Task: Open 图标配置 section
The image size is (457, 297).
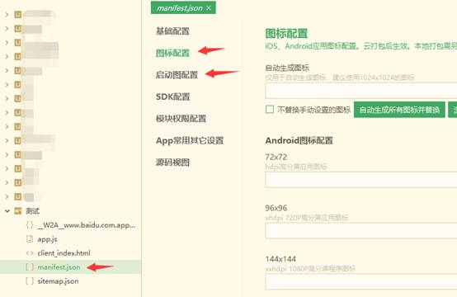Action: 172,53
